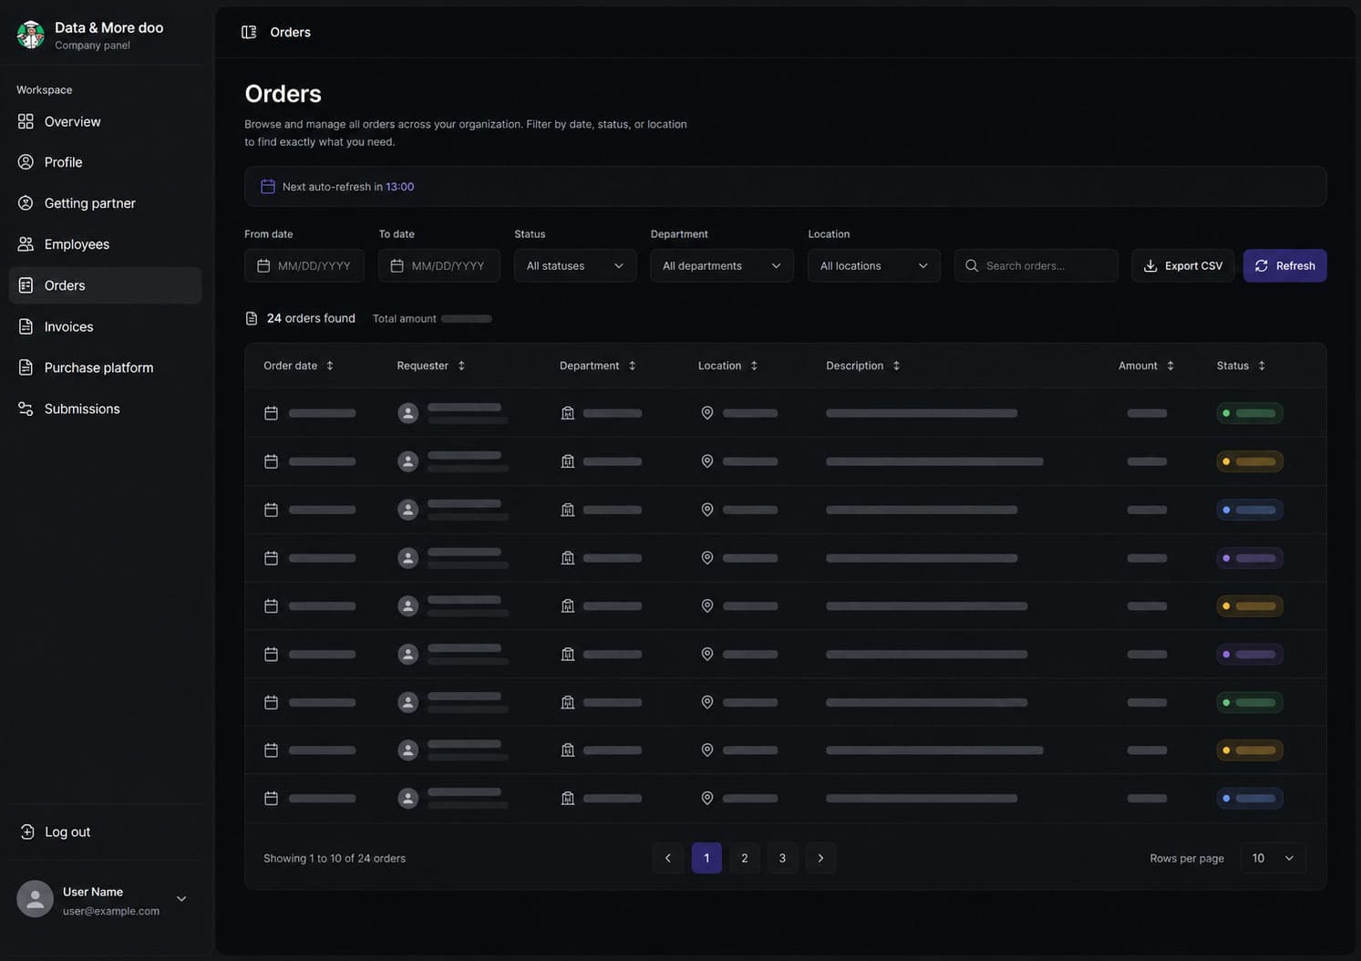The height and width of the screenshot is (961, 1361).
Task: Click the calendar icon in the From date field
Action: [263, 265]
